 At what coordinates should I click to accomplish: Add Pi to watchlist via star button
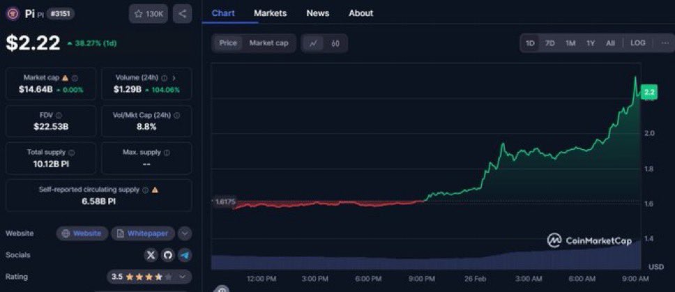pyautogui.click(x=149, y=14)
